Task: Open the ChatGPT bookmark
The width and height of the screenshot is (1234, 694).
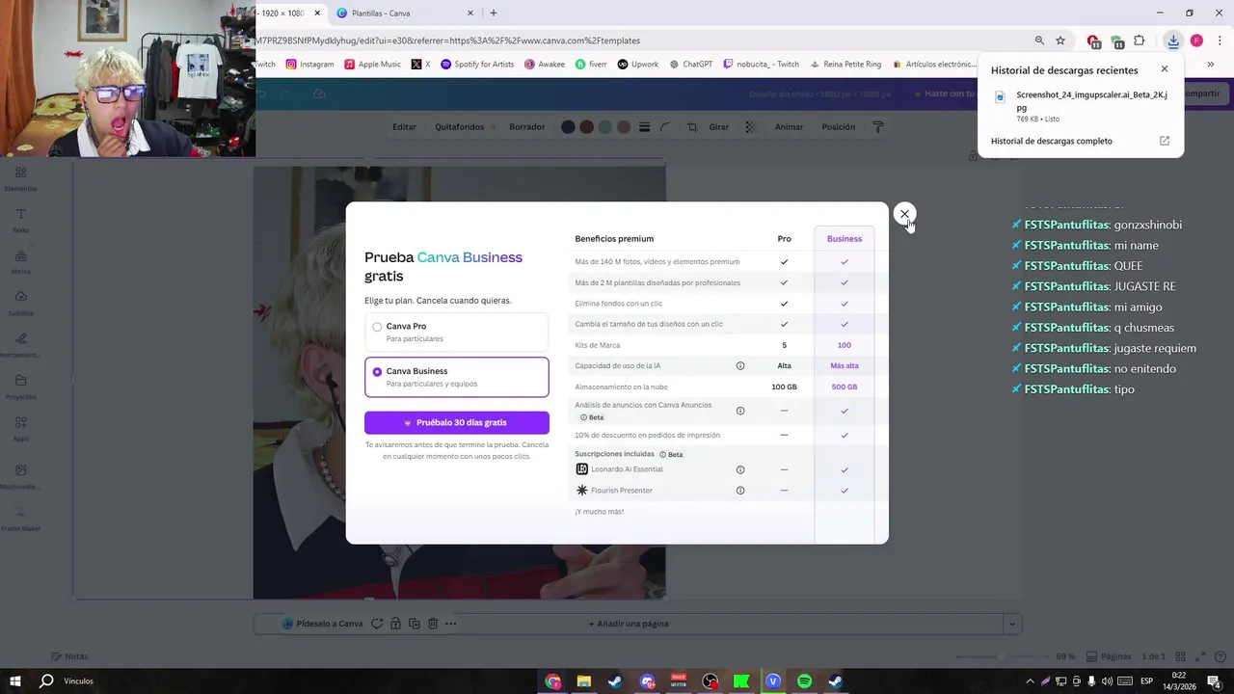Action: [690, 65]
